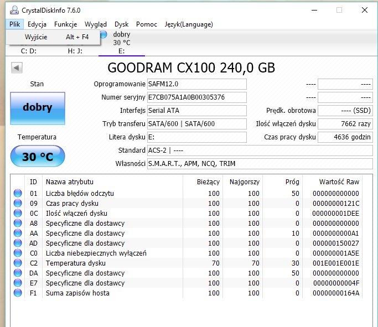
Task: Select raw value 00000000121C
Action: tap(336, 204)
